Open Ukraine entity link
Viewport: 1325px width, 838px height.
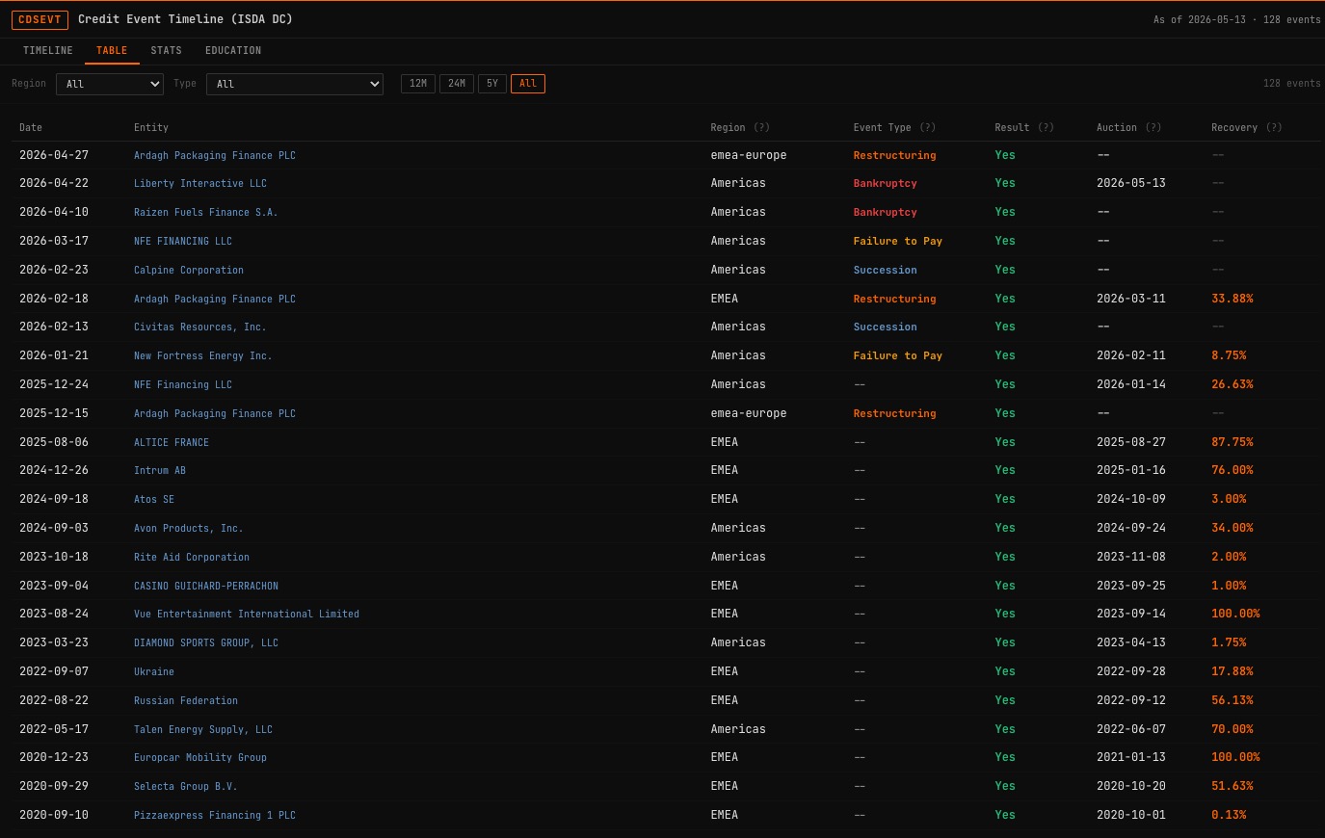click(x=154, y=671)
